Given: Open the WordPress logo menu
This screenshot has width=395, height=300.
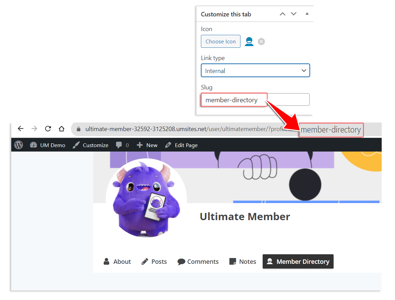Looking at the screenshot, I should click(19, 145).
